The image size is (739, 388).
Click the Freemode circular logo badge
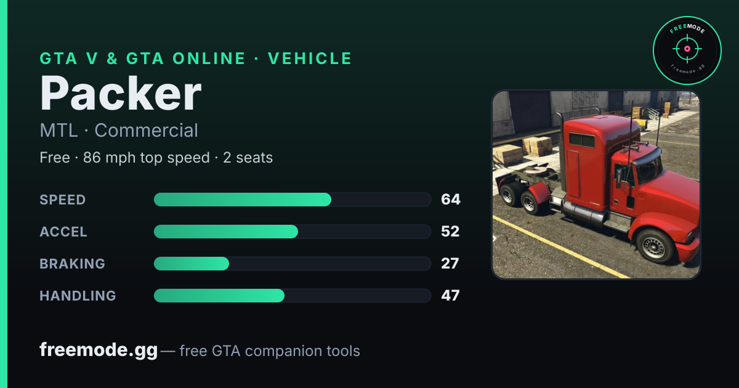[687, 51]
